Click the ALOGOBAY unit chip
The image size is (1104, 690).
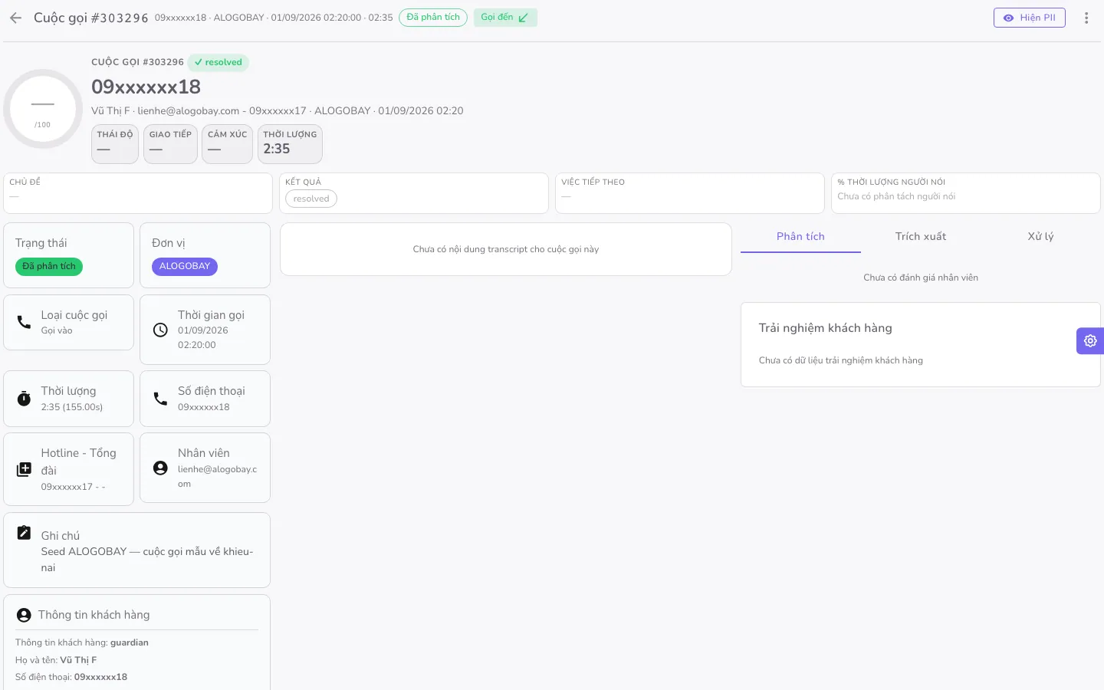[x=185, y=266]
